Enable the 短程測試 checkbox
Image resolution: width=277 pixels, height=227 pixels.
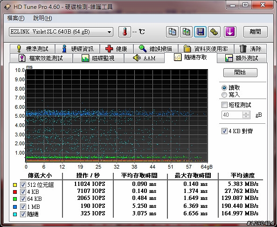coord(224,105)
